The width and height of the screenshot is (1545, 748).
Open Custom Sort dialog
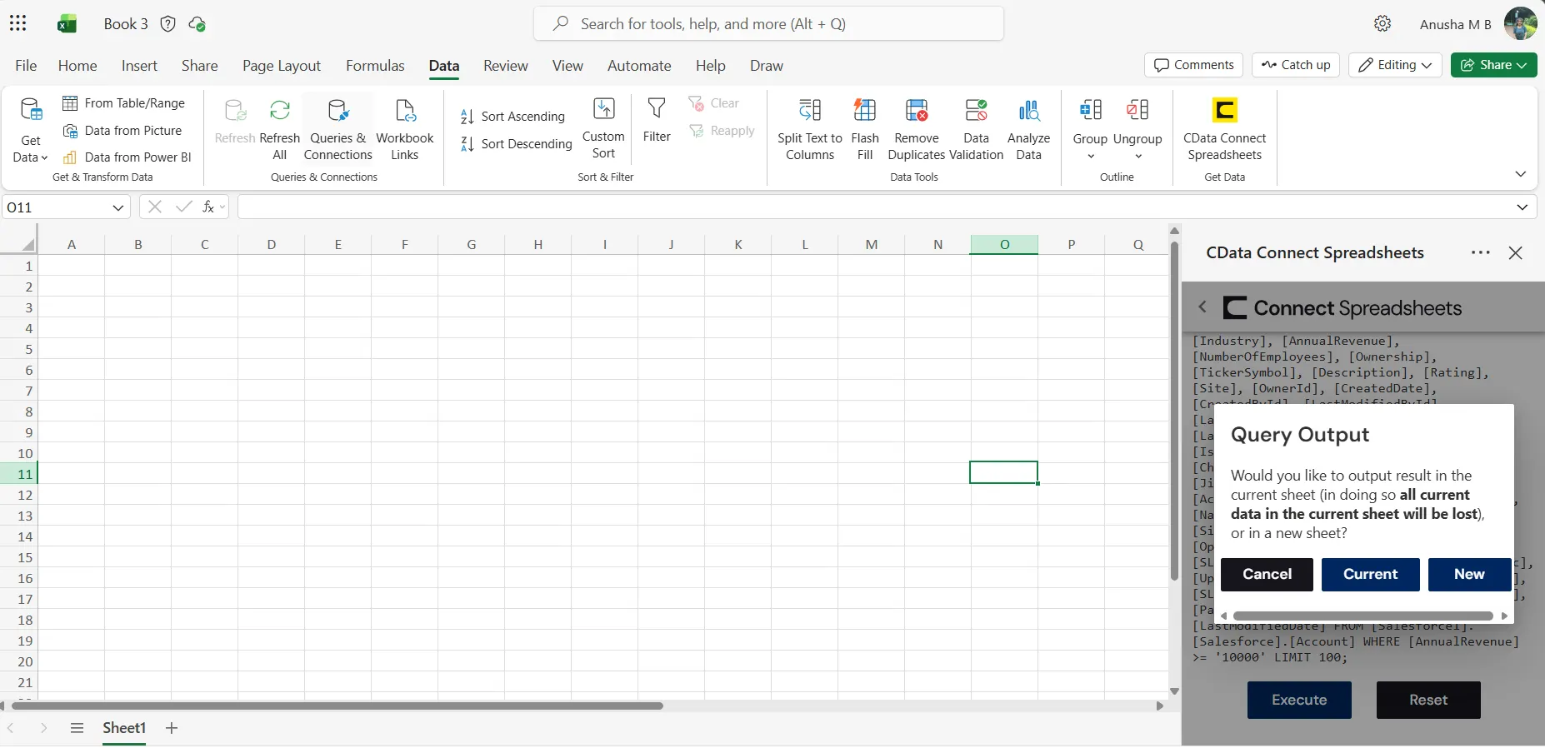pyautogui.click(x=603, y=128)
